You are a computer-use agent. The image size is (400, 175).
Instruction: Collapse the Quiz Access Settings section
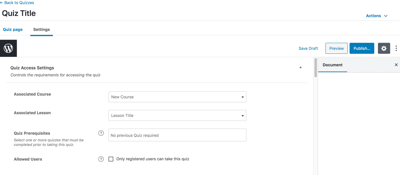(300, 67)
